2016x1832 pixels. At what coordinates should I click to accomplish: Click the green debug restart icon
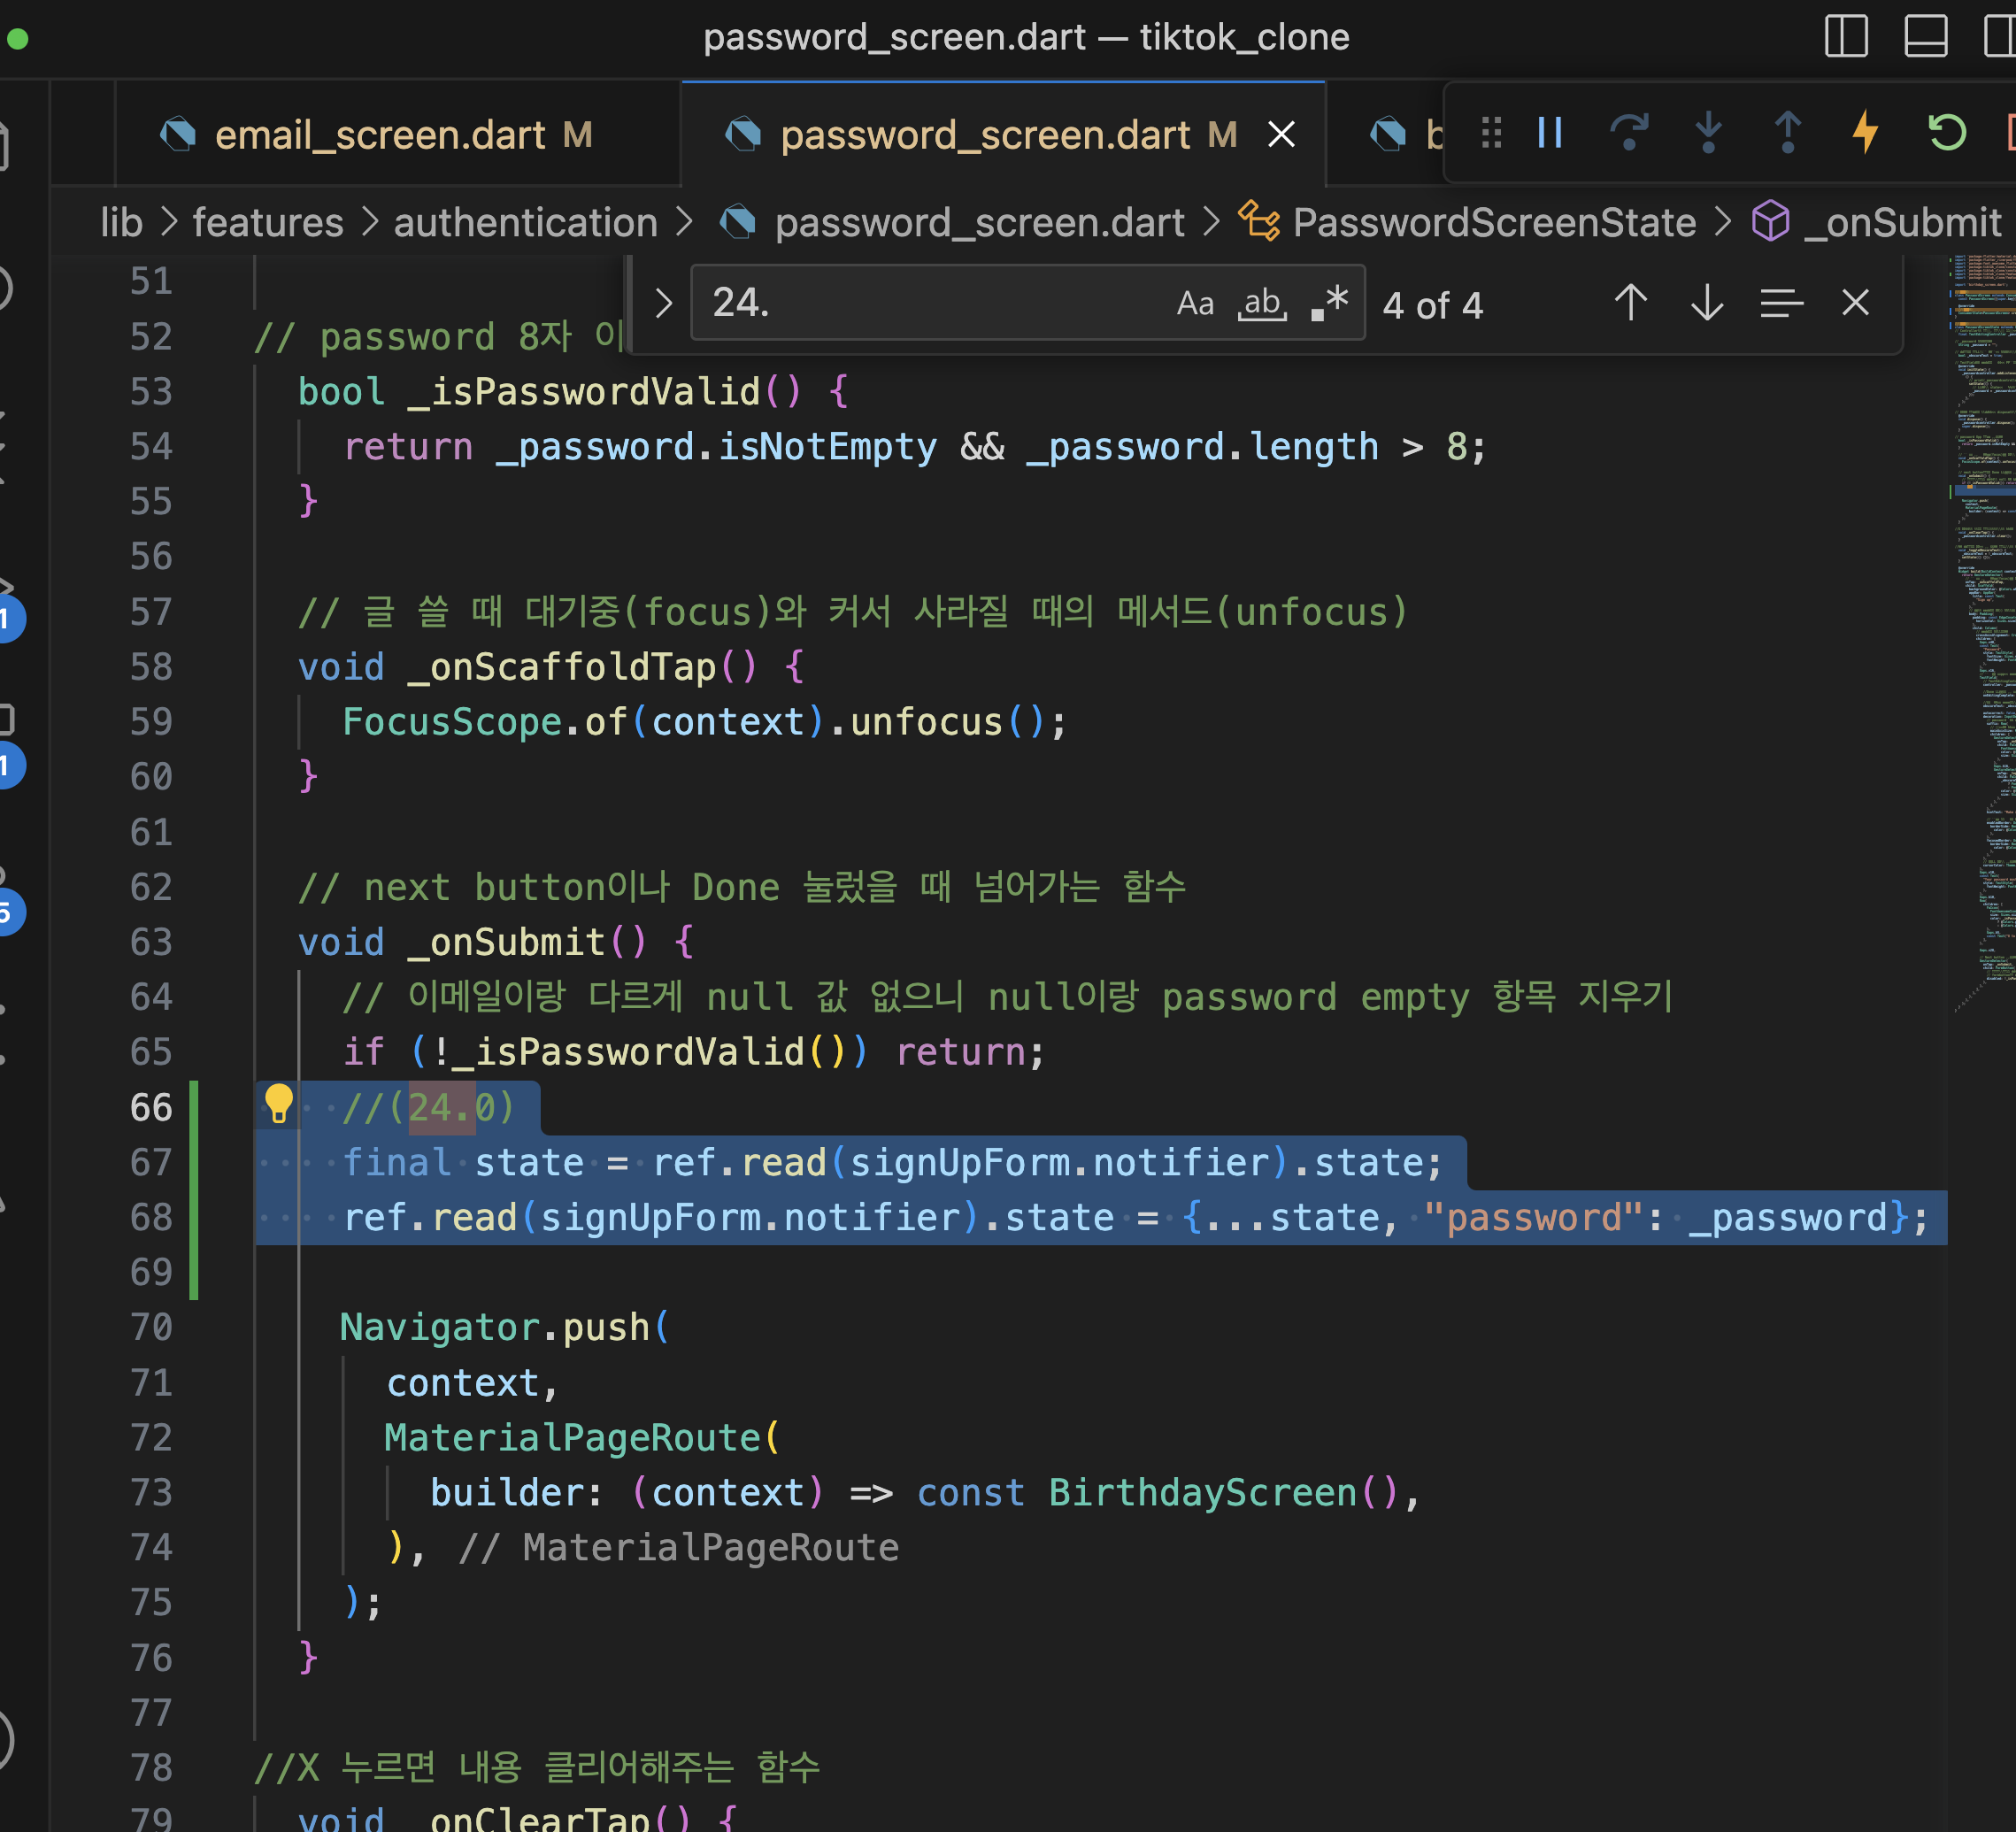point(1946,133)
